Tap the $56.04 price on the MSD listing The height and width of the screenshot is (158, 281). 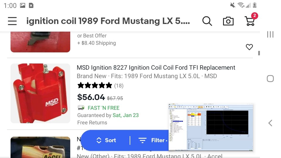(91, 97)
